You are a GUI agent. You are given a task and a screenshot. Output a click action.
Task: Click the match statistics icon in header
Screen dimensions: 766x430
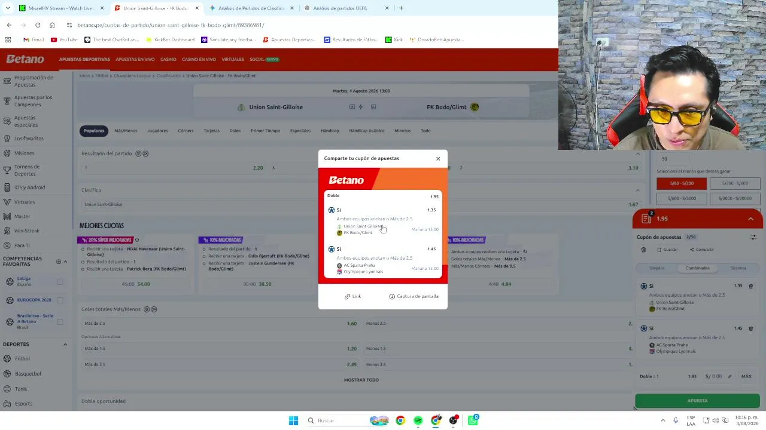pyautogui.click(x=373, y=107)
